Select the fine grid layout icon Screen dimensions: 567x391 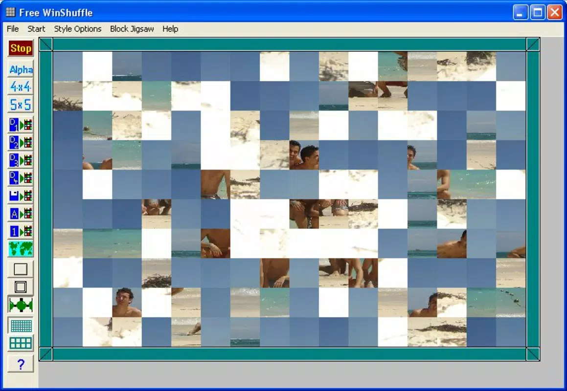point(21,326)
